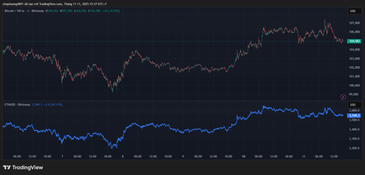Screen dimensions: 365x175
Task: Click the date label 7 on time axis
Action: click(62, 156)
